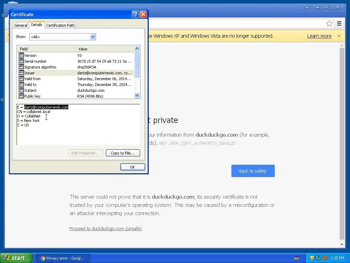This screenshot has height=263, width=350.
Task: Click the Signature algorithm field icon
Action: 21,67
